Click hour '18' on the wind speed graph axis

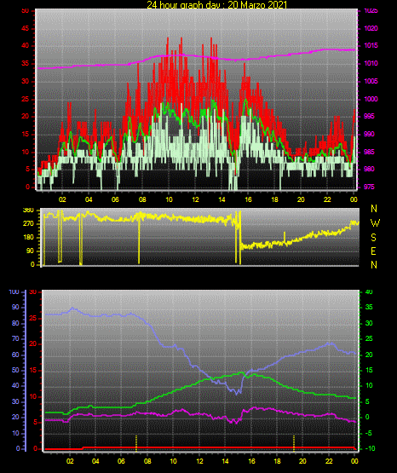[274, 199]
